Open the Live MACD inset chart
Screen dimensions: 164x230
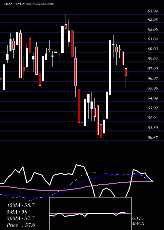90,214
